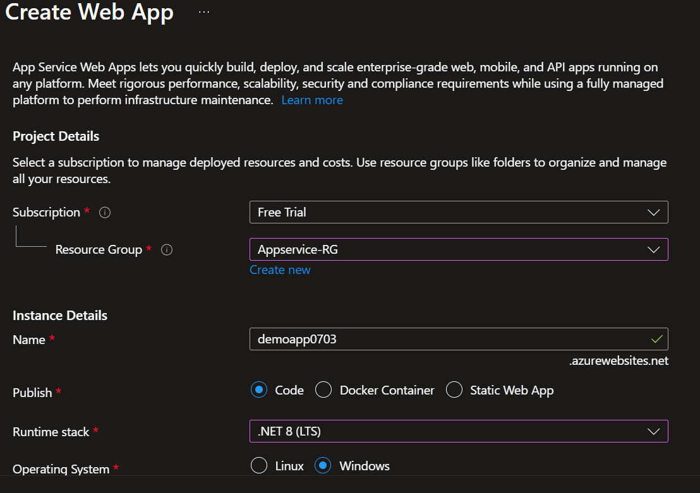700x493 pixels.
Task: Click the Subscription field label
Action: coord(46,212)
